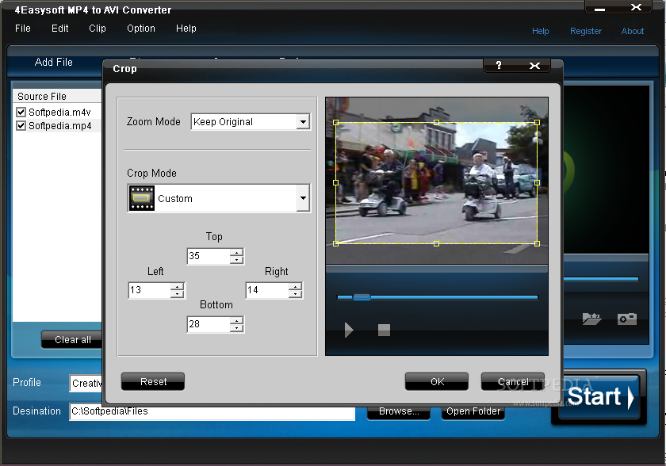Click the Left crop value field
This screenshot has width=666, height=466.
[150, 290]
